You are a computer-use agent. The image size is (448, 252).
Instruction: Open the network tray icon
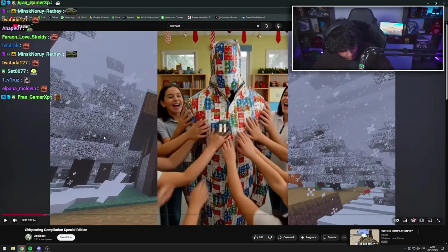(414, 248)
